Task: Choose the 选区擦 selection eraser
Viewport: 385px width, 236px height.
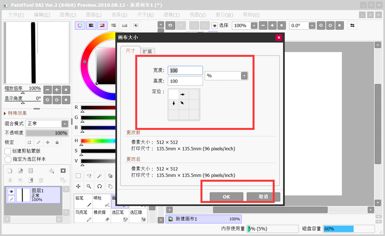Action: (x=138, y=216)
